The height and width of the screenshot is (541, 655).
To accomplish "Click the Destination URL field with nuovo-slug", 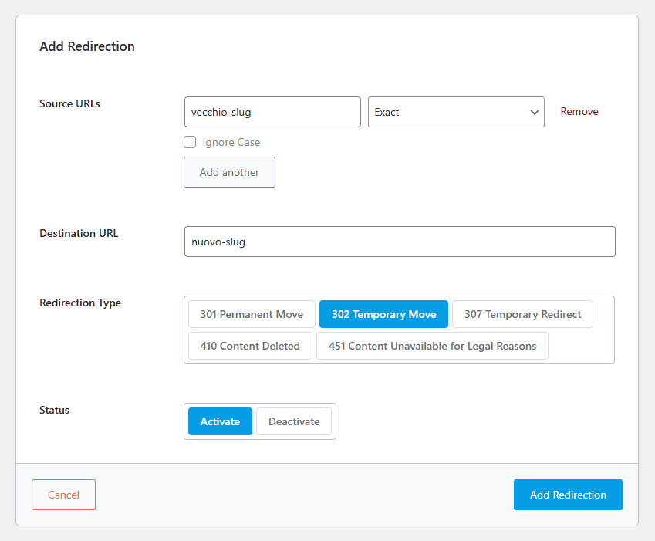I will tap(400, 242).
